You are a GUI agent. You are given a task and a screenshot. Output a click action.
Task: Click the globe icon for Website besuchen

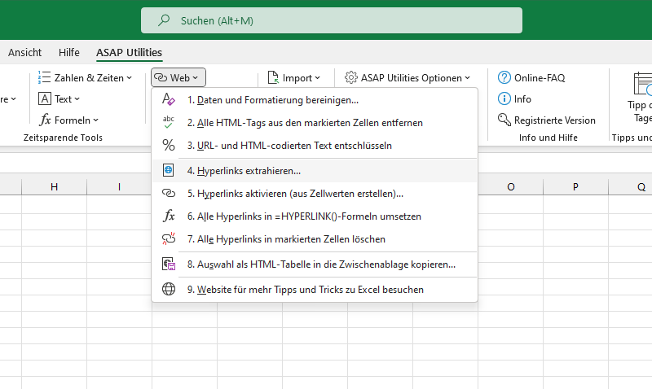(169, 290)
